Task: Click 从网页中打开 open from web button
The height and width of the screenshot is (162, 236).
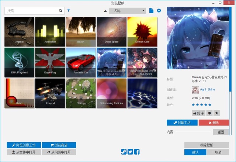Action: coord(59,152)
